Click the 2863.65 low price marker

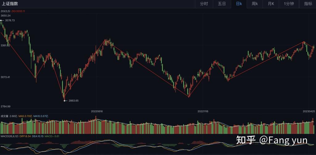73,101
